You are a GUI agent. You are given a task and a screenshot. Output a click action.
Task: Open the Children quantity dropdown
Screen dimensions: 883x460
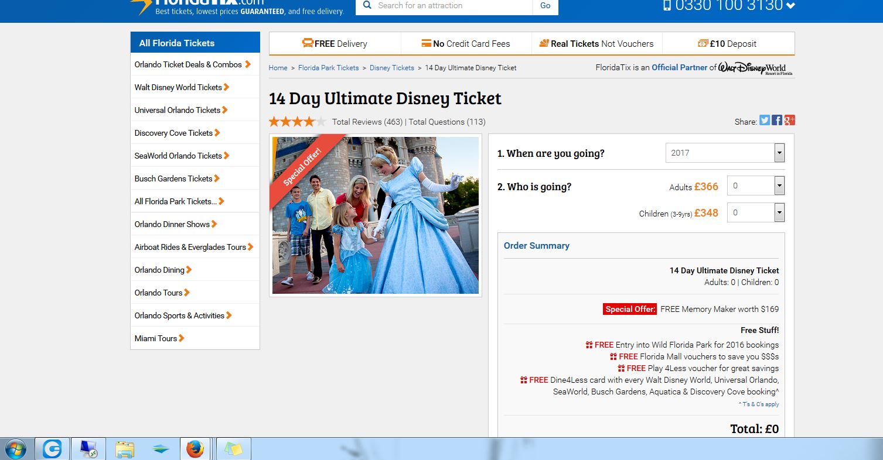[756, 212]
